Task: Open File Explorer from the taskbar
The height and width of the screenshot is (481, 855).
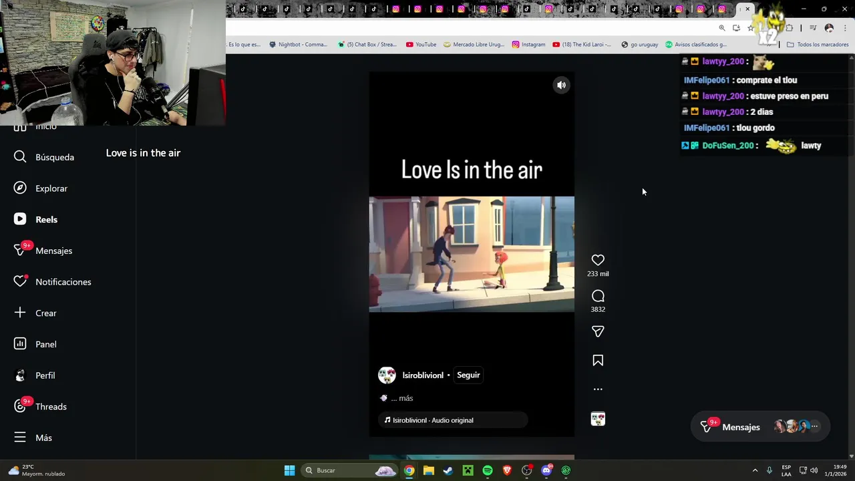Action: pos(429,470)
